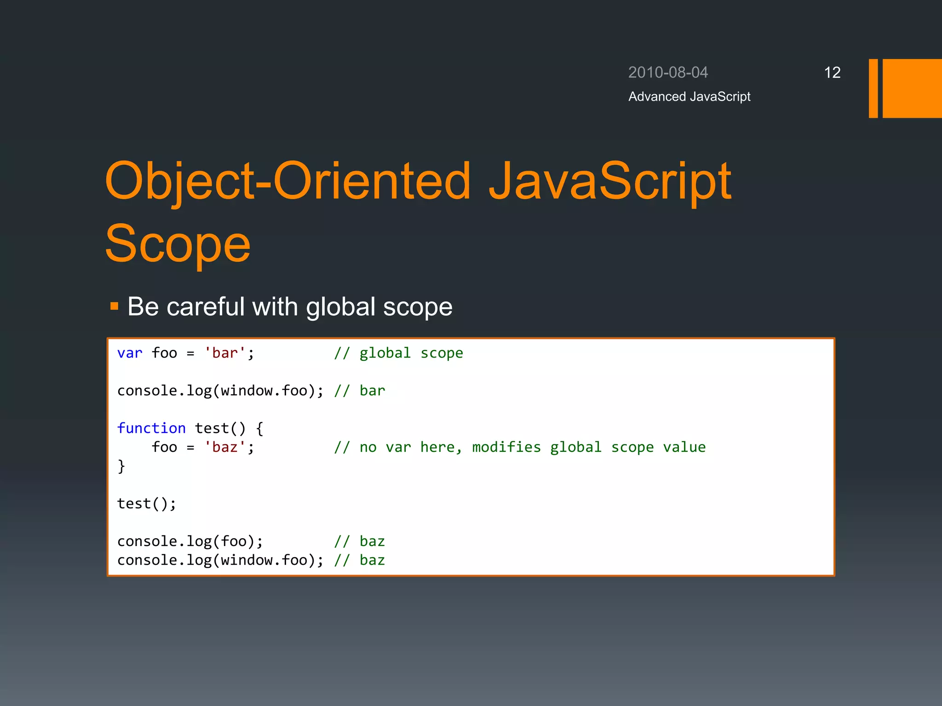
Task: Click the orange bullet square marker
Action: click(115, 306)
